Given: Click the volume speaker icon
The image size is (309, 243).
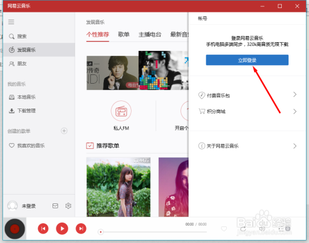Looking at the screenshot, I should coord(262,229).
